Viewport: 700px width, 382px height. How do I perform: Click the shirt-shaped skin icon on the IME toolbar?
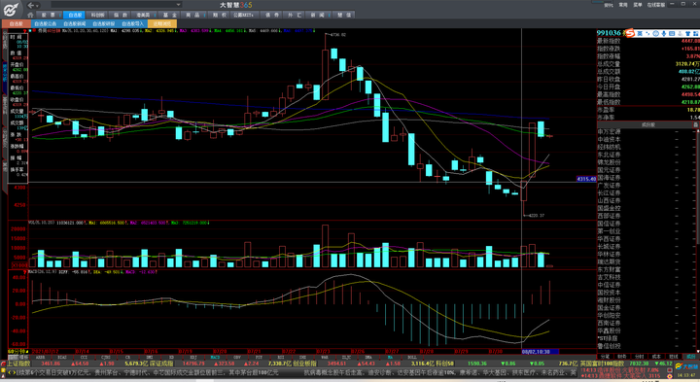click(688, 33)
